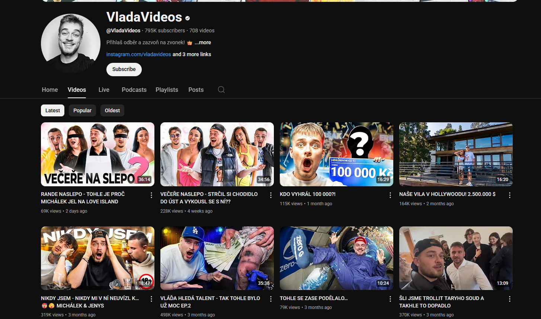Go to the Live tab
The height and width of the screenshot is (319, 541).
click(104, 90)
